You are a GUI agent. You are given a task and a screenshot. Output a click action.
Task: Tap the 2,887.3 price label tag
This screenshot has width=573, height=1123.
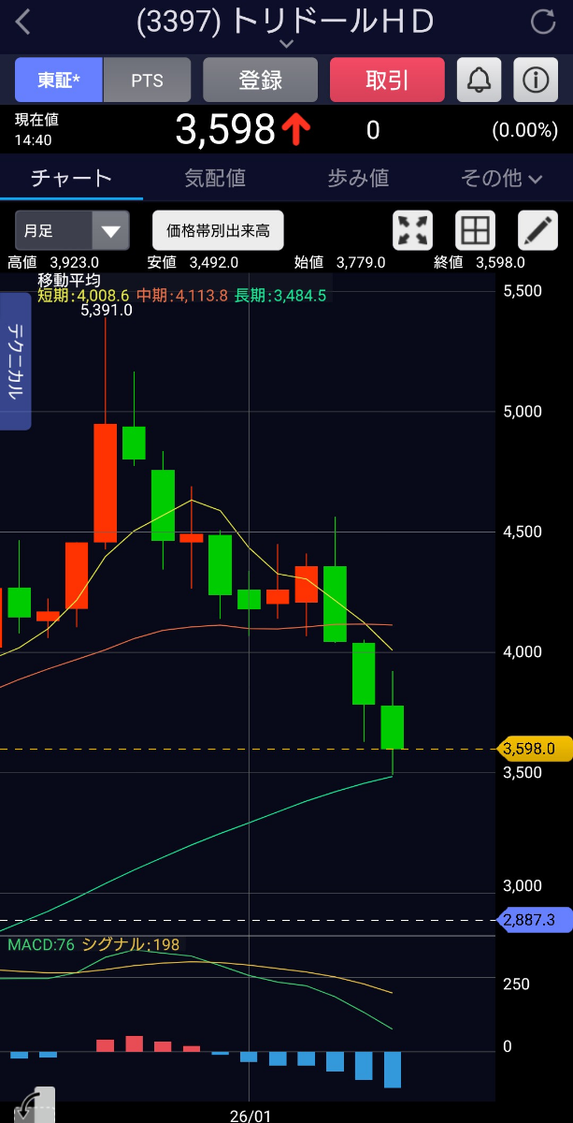tap(536, 920)
